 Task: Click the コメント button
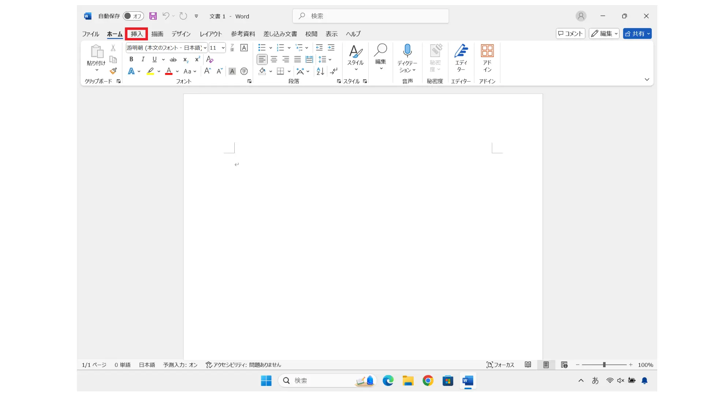(570, 34)
